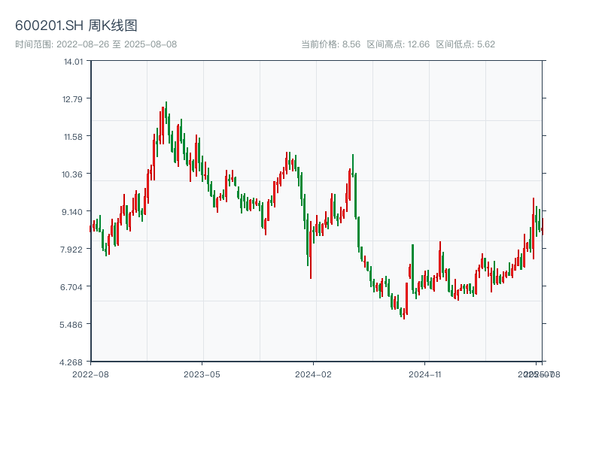Click the 14.01 y-axis label
Image resolution: width=602 pixels, height=451 pixels.
coord(73,62)
